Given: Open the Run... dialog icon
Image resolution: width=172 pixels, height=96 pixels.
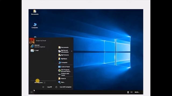Looking at the screenshot, I should point(59,82).
